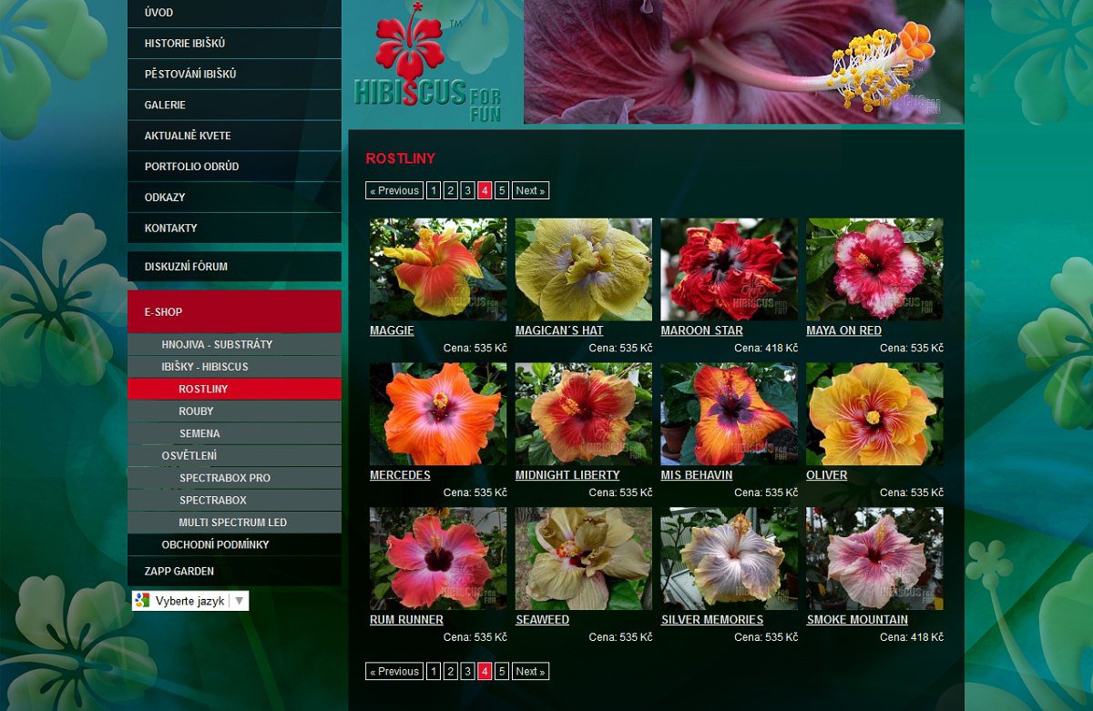Go to page 2 in upper pagination
Screen dimensions: 1093x711
coord(450,190)
